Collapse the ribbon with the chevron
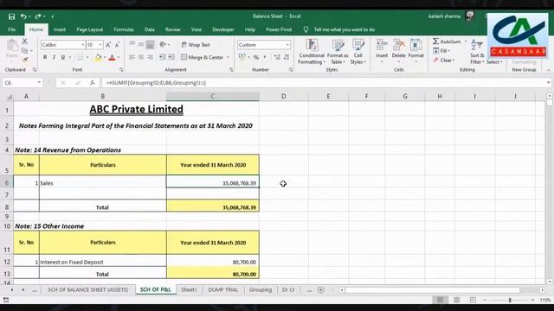 [548, 70]
